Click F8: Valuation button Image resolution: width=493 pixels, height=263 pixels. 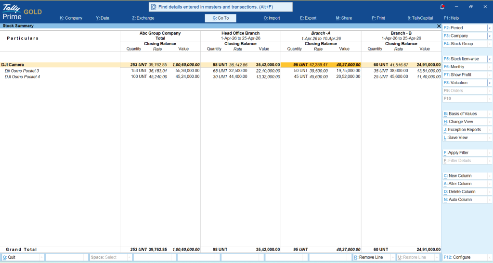tap(465, 83)
